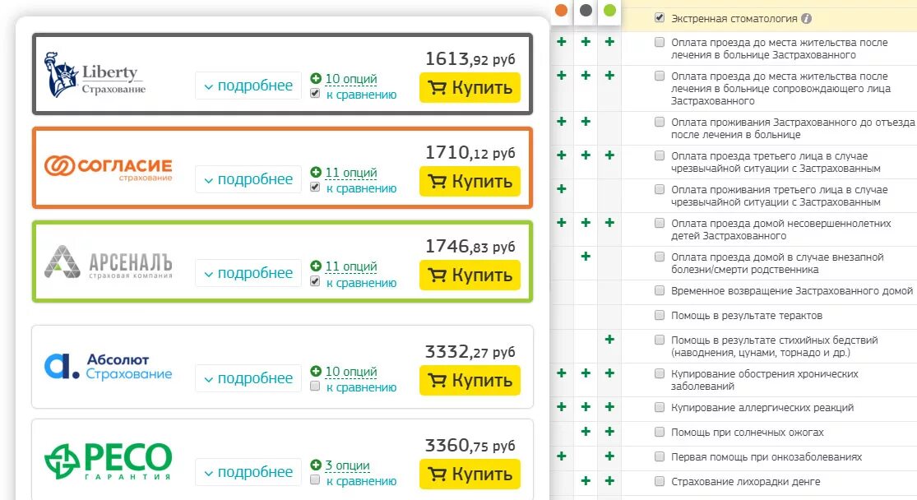This screenshot has width=917, height=500.
Task: Buy Liberty policy for 1613,92 руб
Action: point(470,88)
